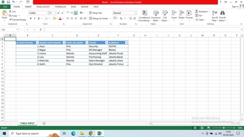Switch to the INSERT tab
Screen dimensions: 244x137
click(x=28, y=7)
